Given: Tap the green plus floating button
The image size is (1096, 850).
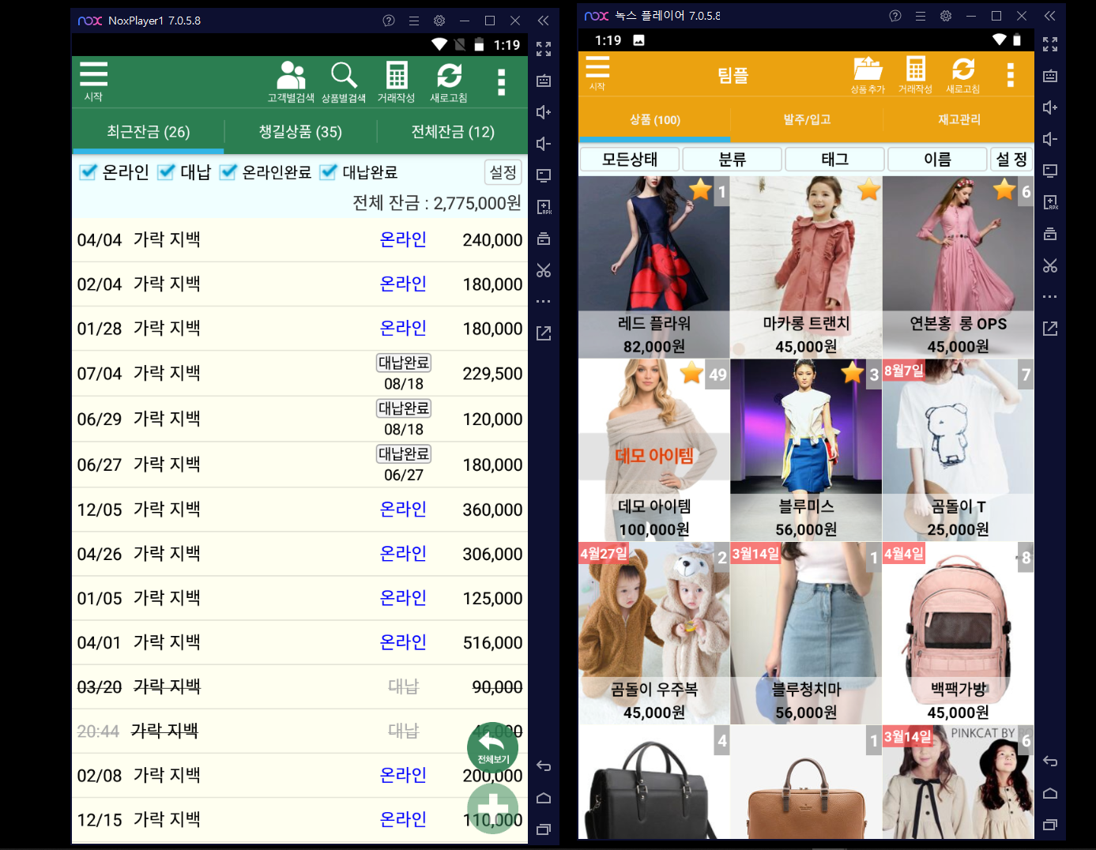Looking at the screenshot, I should pyautogui.click(x=492, y=807).
